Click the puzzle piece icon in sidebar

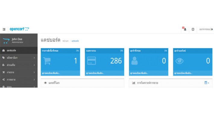pos(4,65)
